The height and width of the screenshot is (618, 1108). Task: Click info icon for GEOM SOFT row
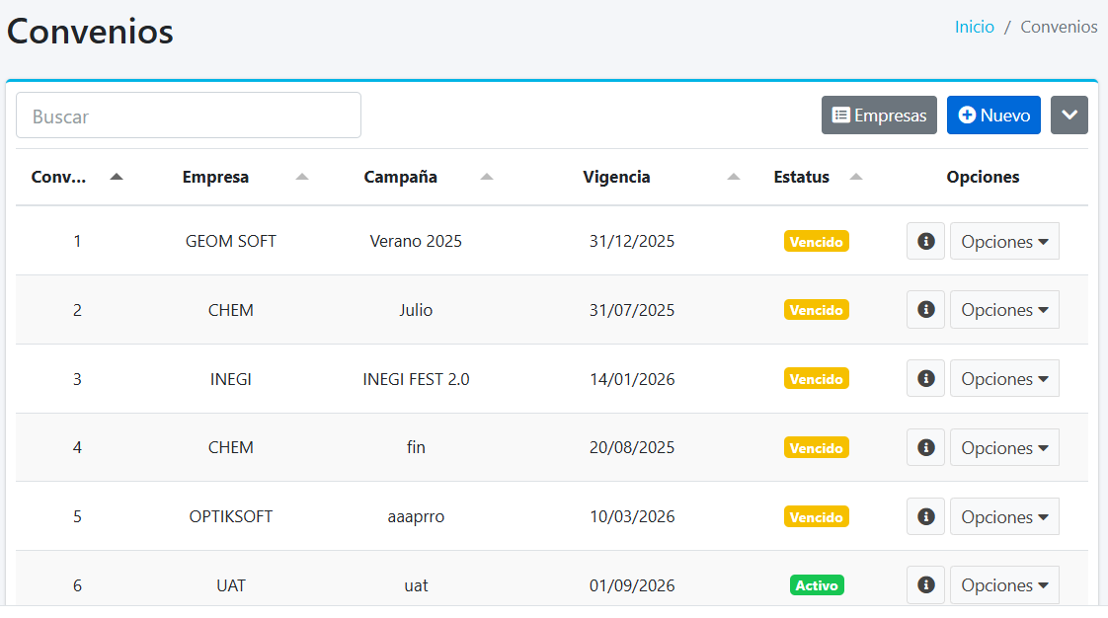pos(925,241)
